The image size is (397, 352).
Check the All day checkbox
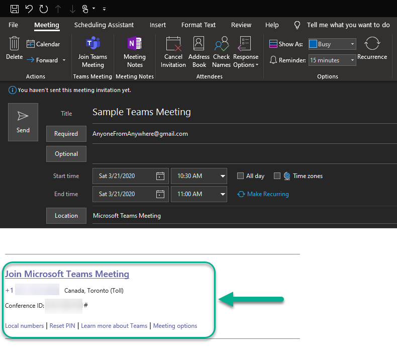(240, 176)
